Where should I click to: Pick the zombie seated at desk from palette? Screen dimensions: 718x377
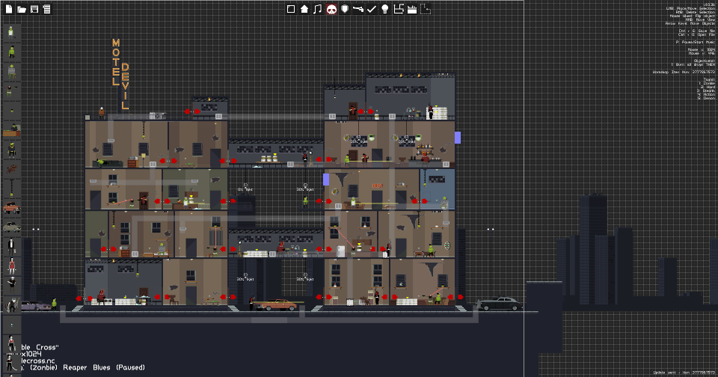click(12, 131)
